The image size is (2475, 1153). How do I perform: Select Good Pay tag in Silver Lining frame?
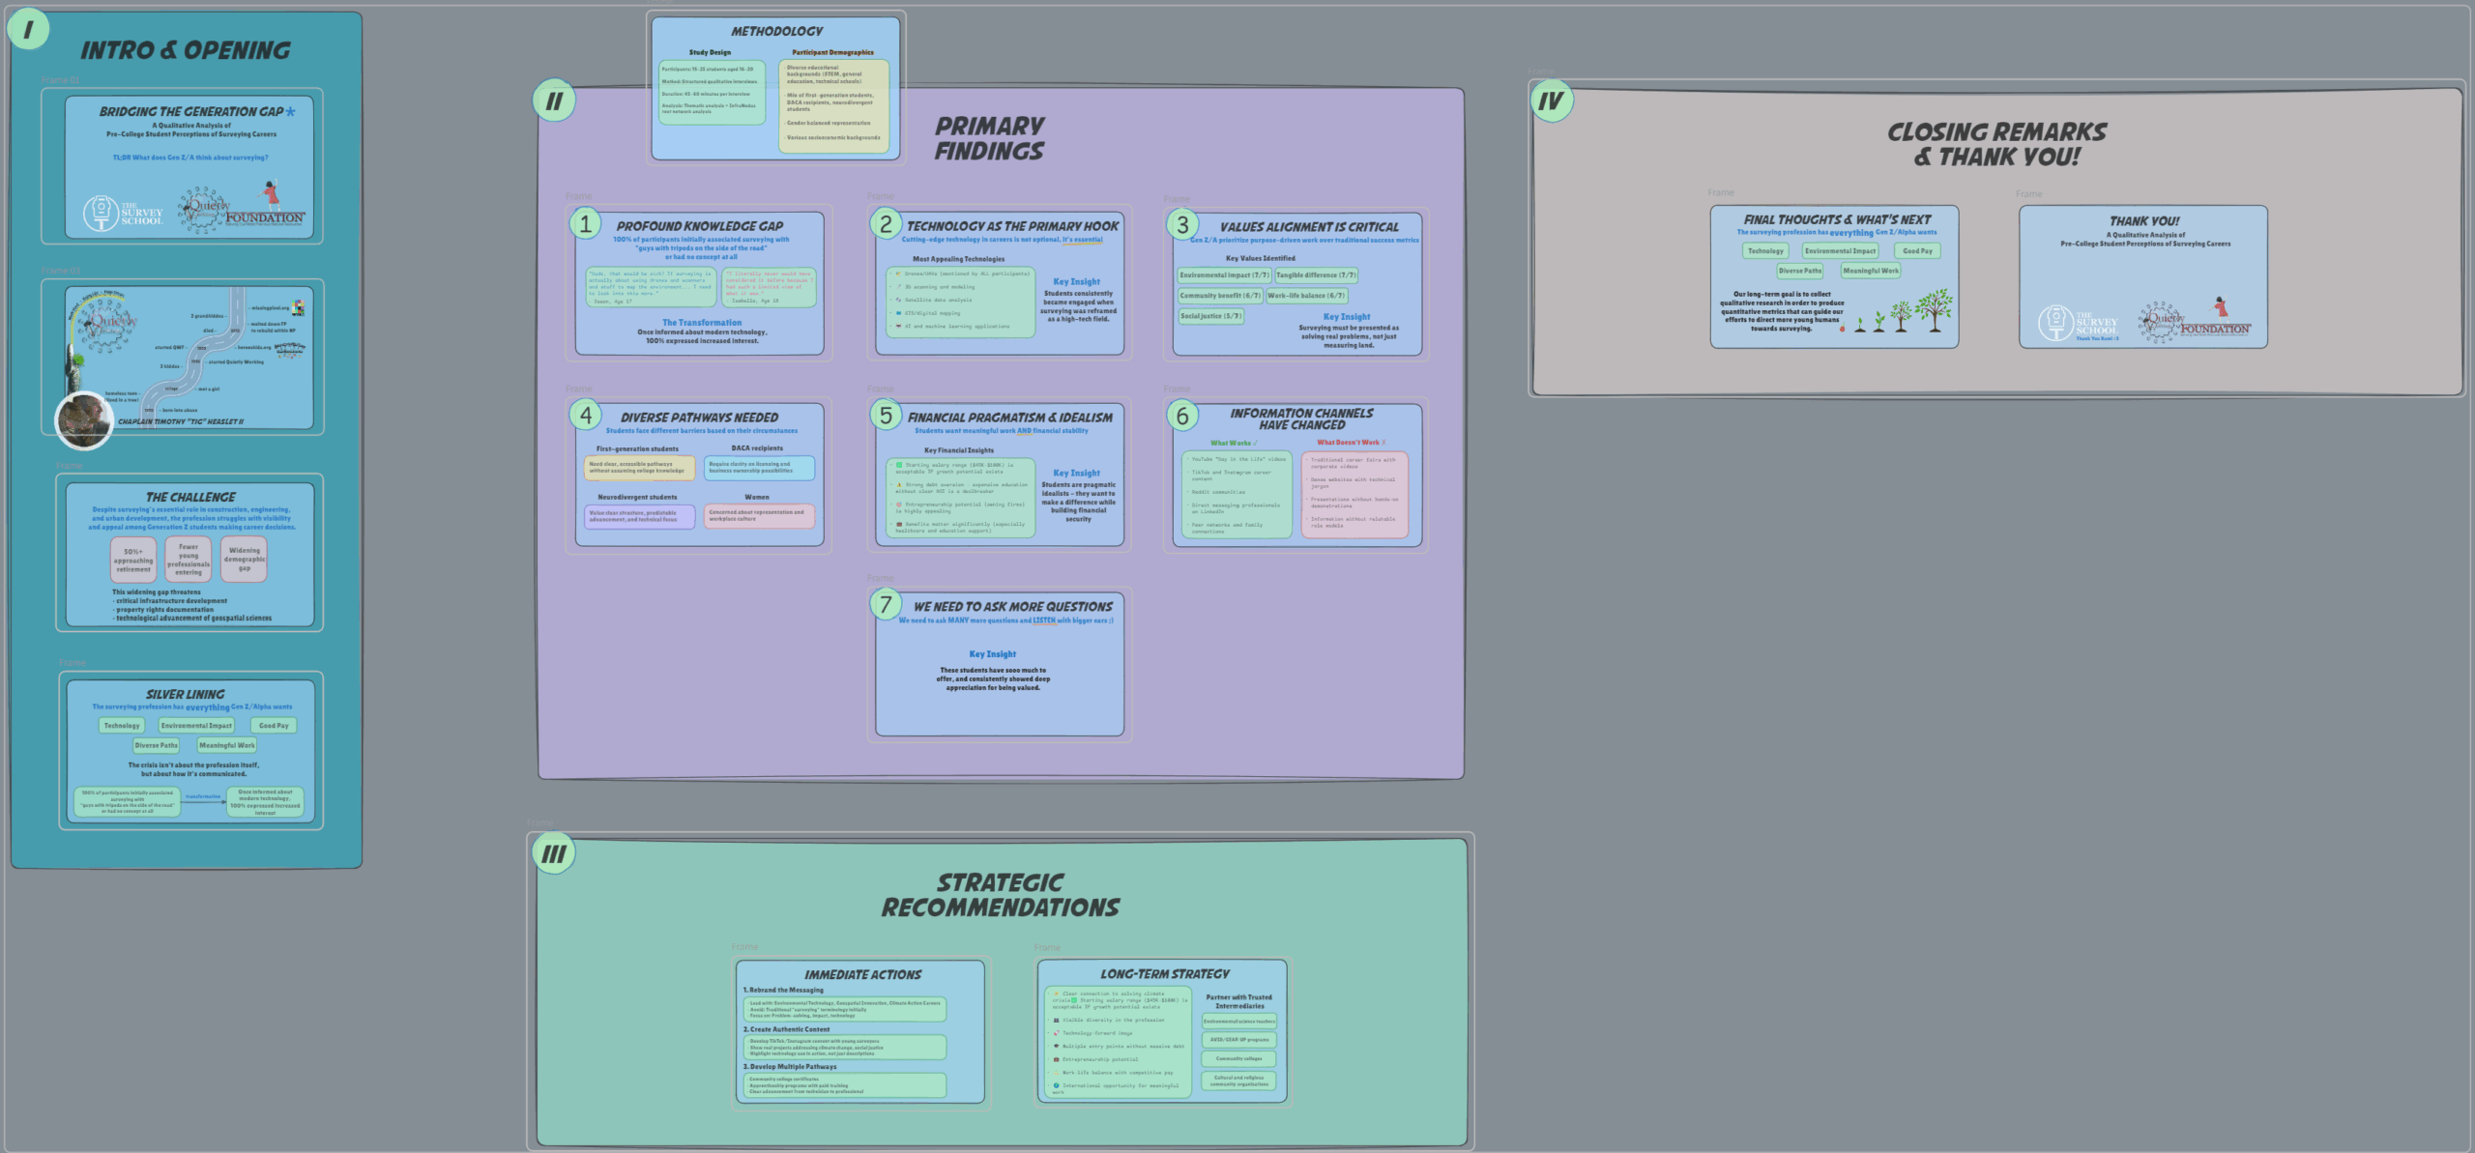pos(274,726)
